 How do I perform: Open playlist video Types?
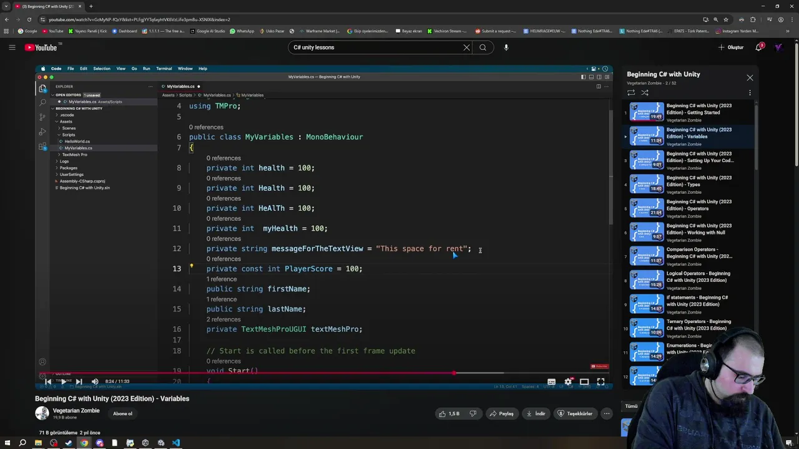coord(690,185)
